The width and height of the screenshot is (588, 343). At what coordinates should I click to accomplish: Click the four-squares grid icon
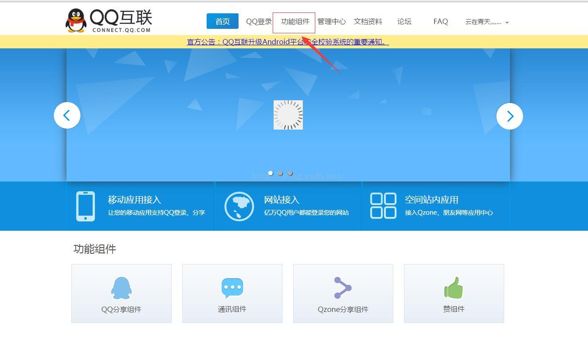[383, 205]
